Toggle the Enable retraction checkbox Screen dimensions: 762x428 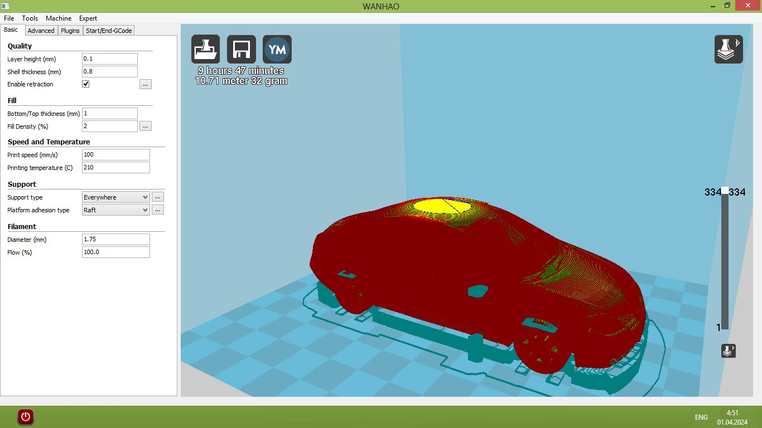[86, 84]
